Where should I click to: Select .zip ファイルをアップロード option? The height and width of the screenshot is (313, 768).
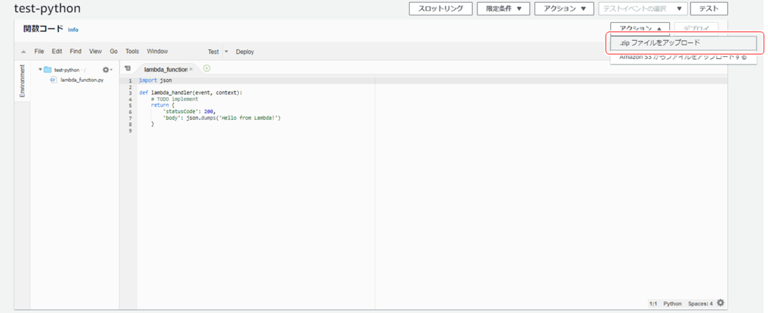[x=682, y=43]
